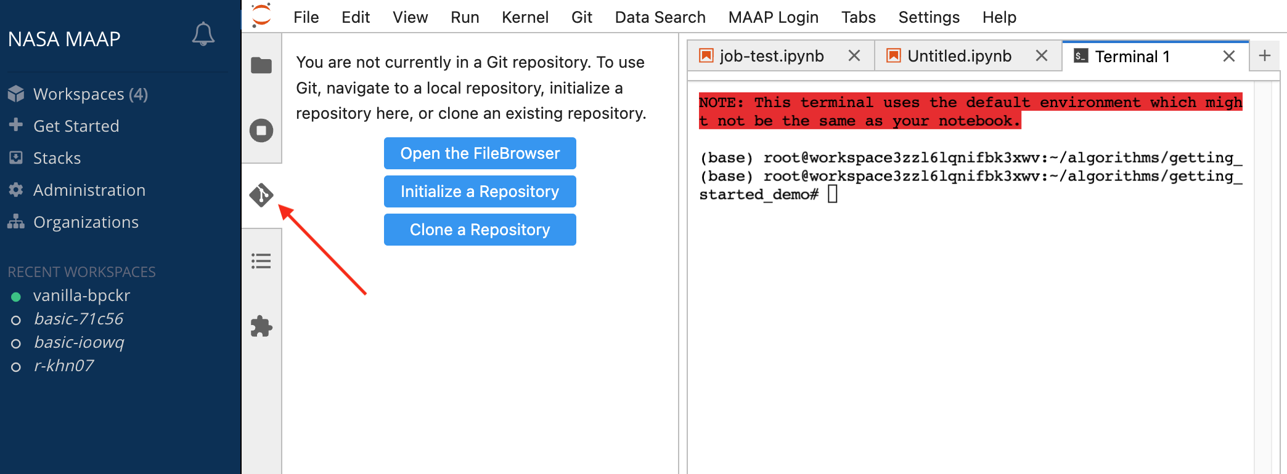Open the File menu
Screen dimensions: 1287x474
coord(306,17)
